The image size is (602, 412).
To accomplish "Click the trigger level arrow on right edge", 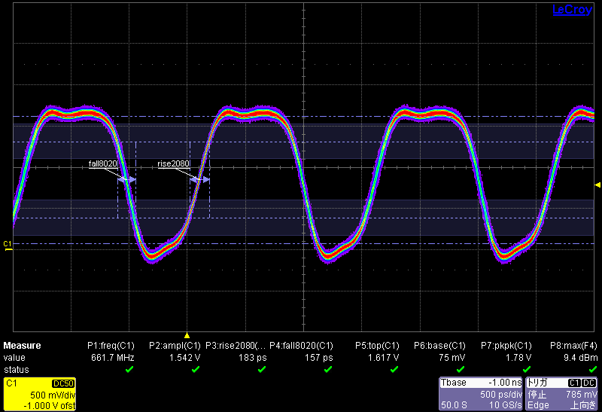I will coord(597,185).
